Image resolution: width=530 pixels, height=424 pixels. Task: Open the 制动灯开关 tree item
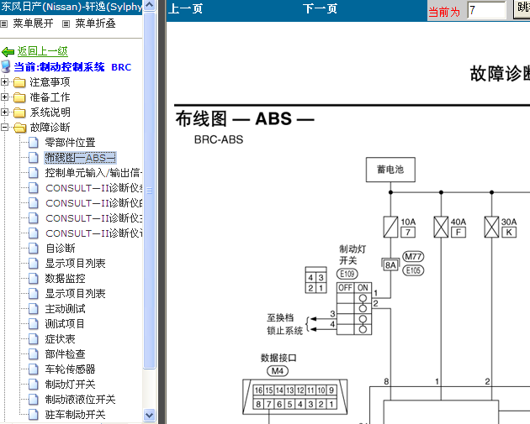[70, 385]
